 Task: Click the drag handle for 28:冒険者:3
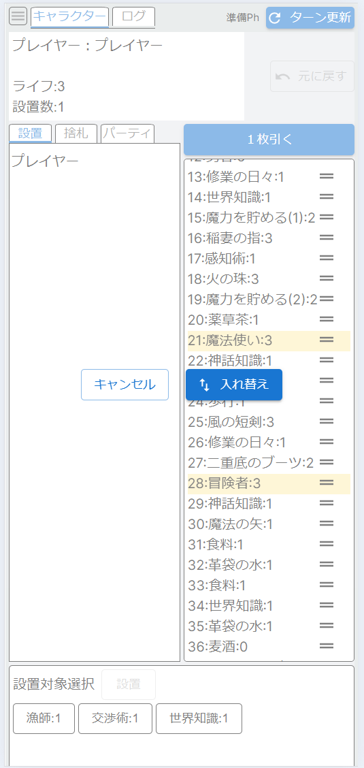click(327, 483)
